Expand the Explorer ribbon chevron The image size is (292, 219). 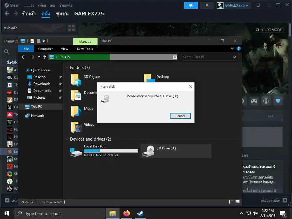232,48
